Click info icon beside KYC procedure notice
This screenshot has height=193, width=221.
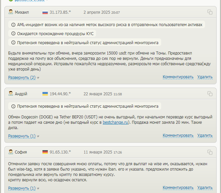tap(13, 33)
